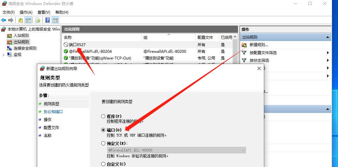Click the 入站规则 icon in tree
This screenshot has height=167, width=338.
pyautogui.click(x=10, y=36)
